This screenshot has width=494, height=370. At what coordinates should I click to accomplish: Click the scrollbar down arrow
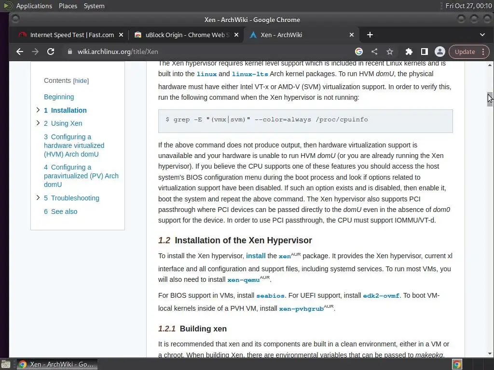[x=490, y=354]
